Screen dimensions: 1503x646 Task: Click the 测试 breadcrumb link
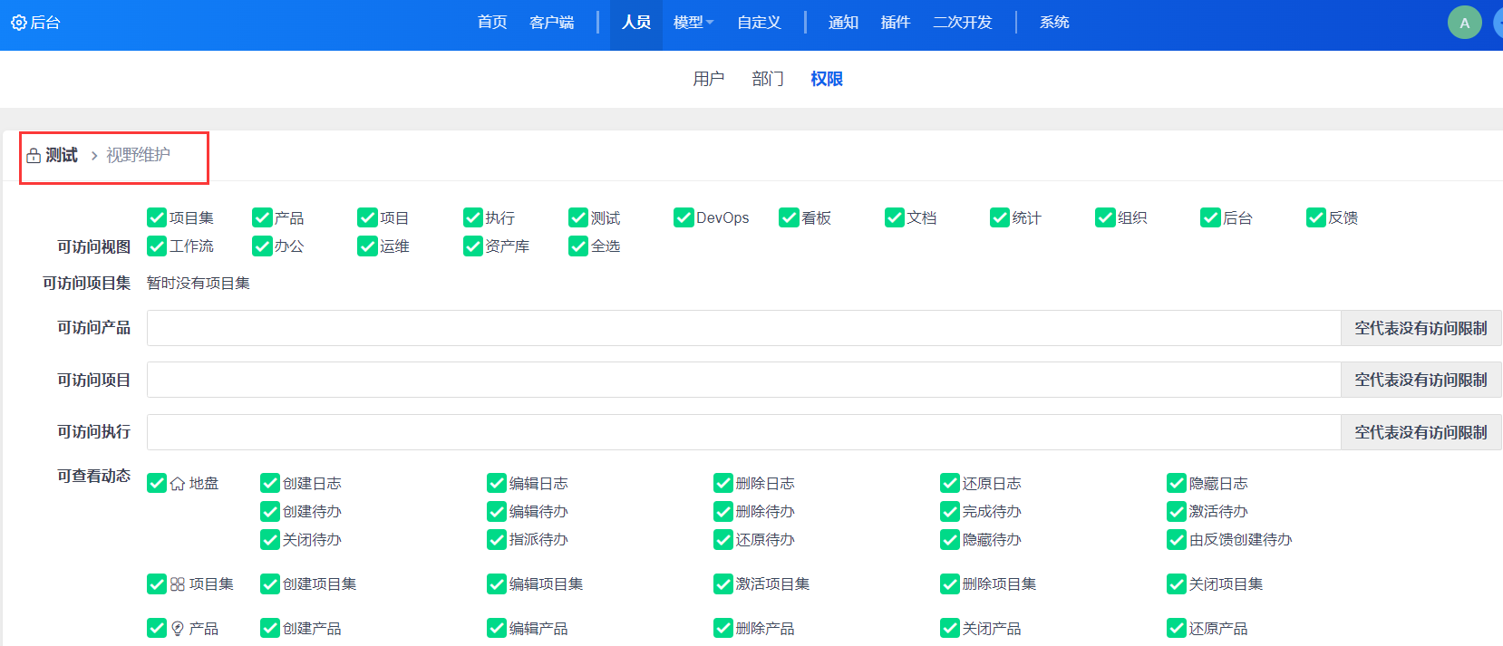(62, 156)
